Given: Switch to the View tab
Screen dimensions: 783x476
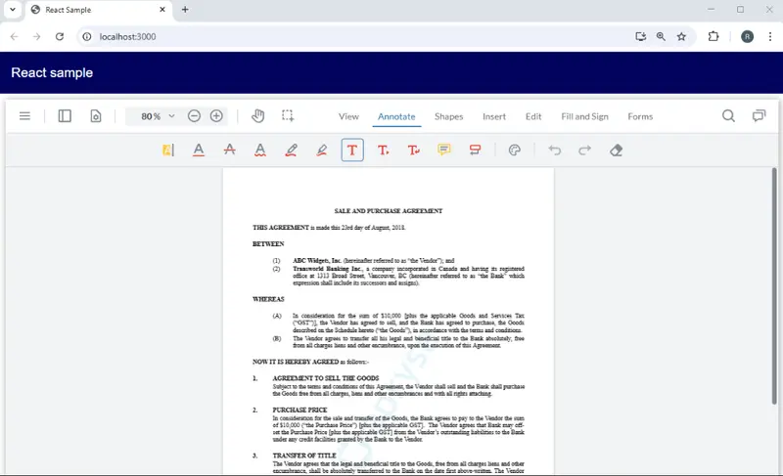Looking at the screenshot, I should [x=348, y=116].
